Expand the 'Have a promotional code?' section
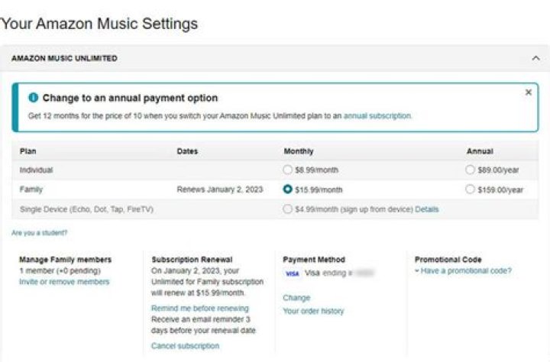The height and width of the screenshot is (362, 550). click(463, 270)
